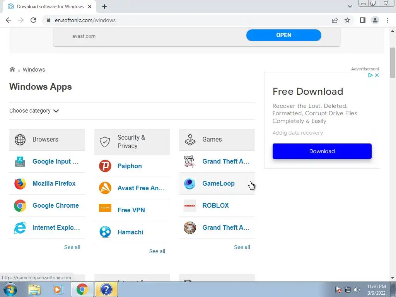396x297 pixels.
Task: Reload the current page
Action: click(33, 20)
